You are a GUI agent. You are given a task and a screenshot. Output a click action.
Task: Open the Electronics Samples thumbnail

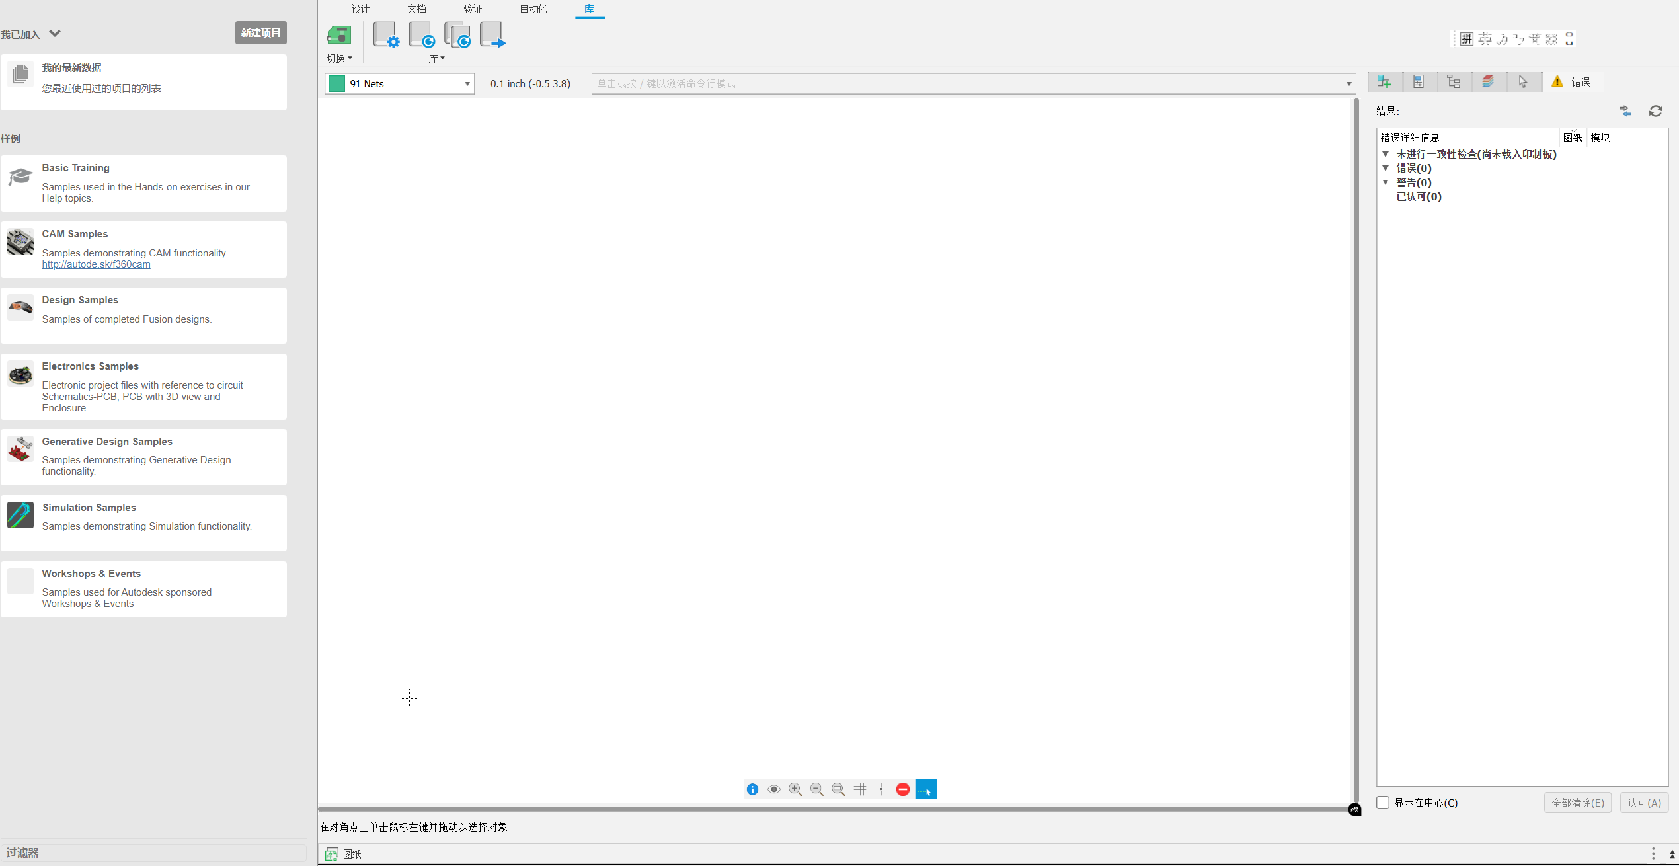[x=20, y=374]
